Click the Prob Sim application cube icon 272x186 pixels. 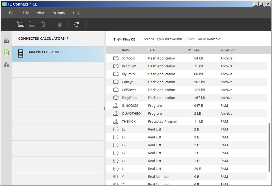(116, 66)
